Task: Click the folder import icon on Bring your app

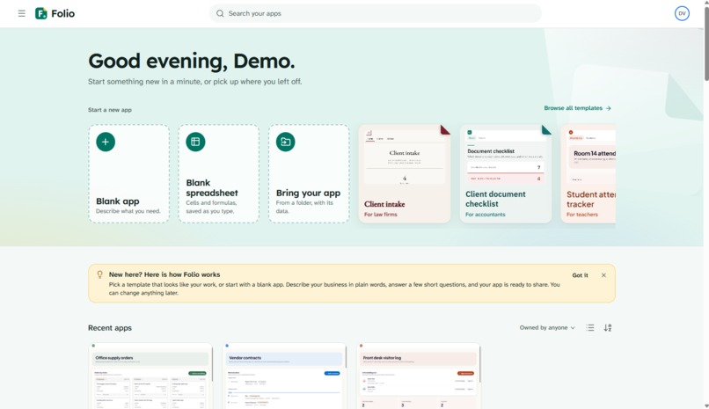Action: pos(285,142)
